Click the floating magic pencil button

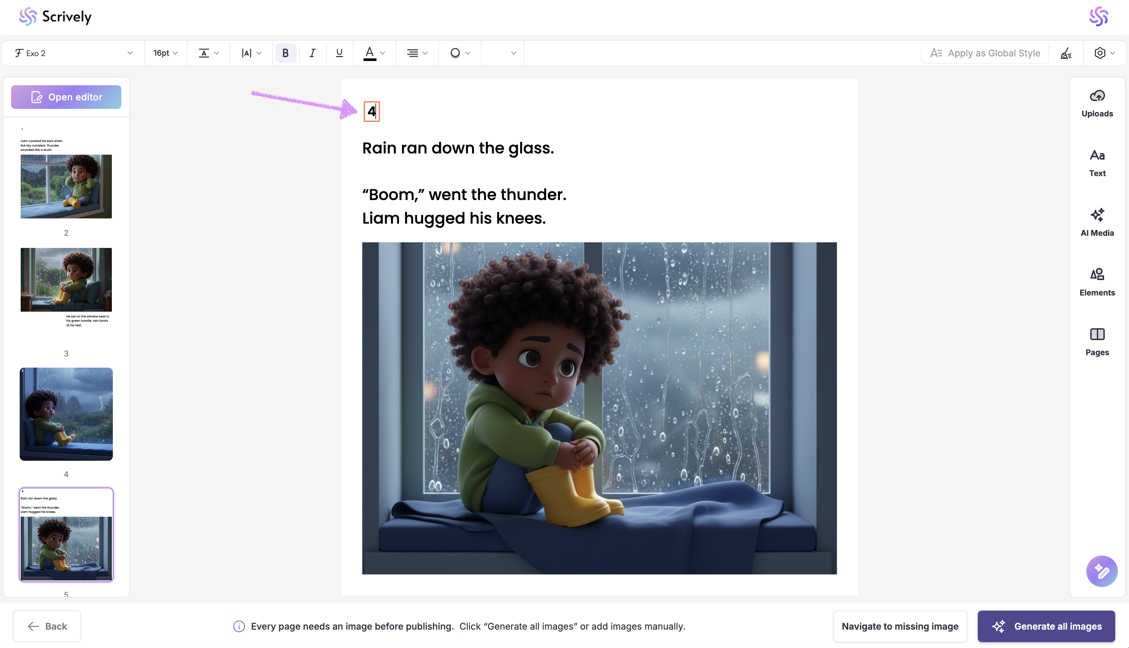1101,571
